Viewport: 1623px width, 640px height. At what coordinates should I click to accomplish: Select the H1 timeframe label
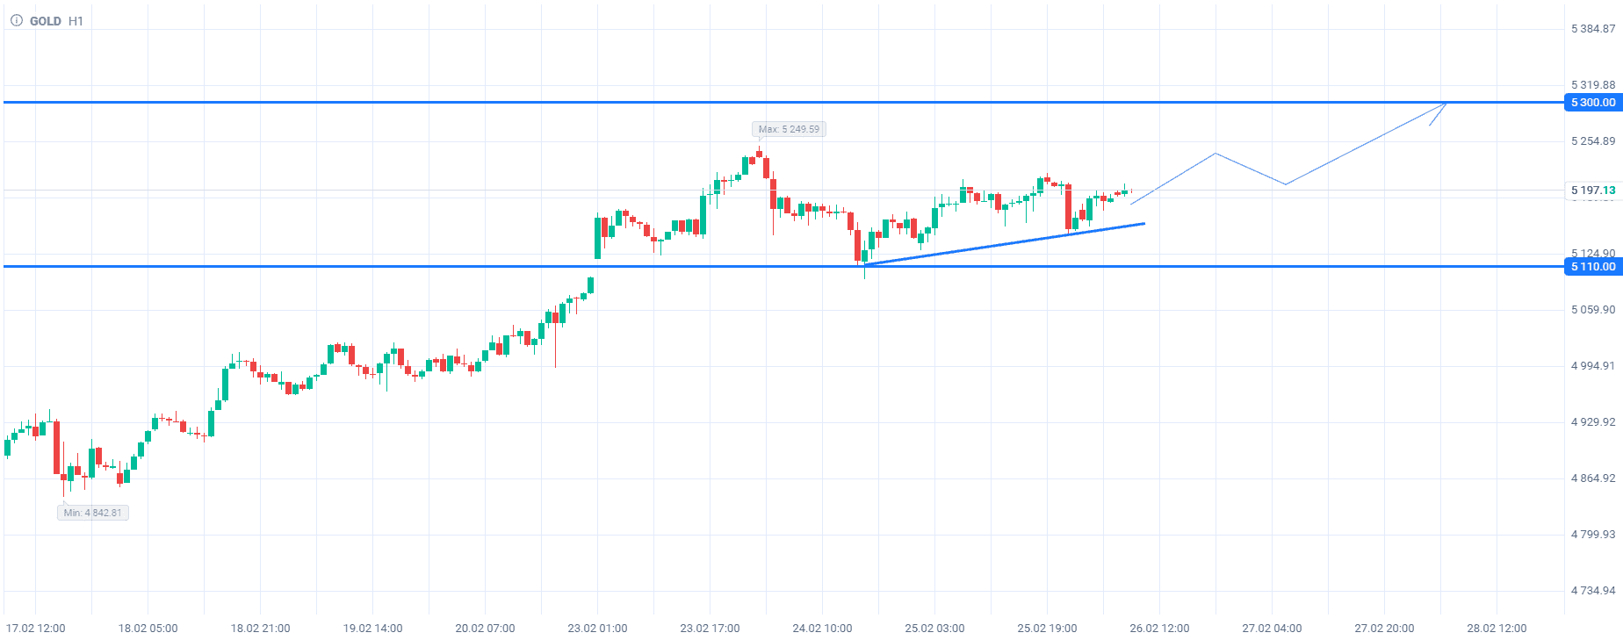pyautogui.click(x=76, y=21)
